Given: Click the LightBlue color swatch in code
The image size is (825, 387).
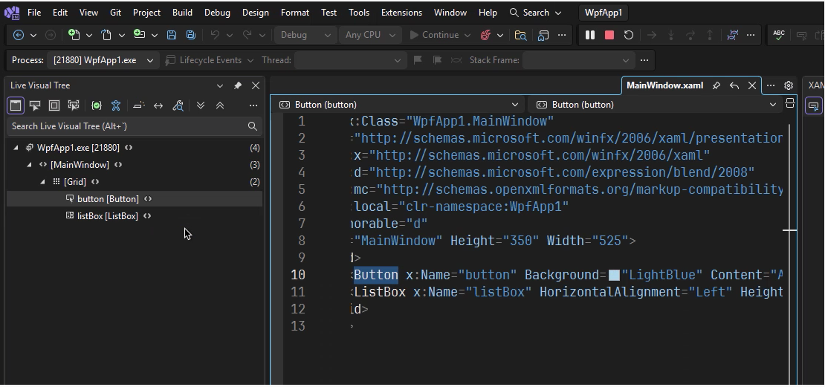Looking at the screenshot, I should 614,276.
